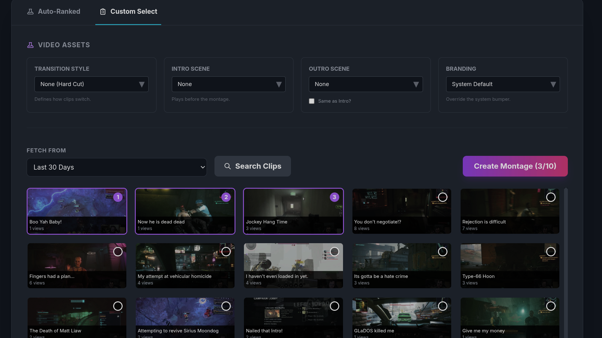Click the purple number 2 selection badge

click(226, 197)
